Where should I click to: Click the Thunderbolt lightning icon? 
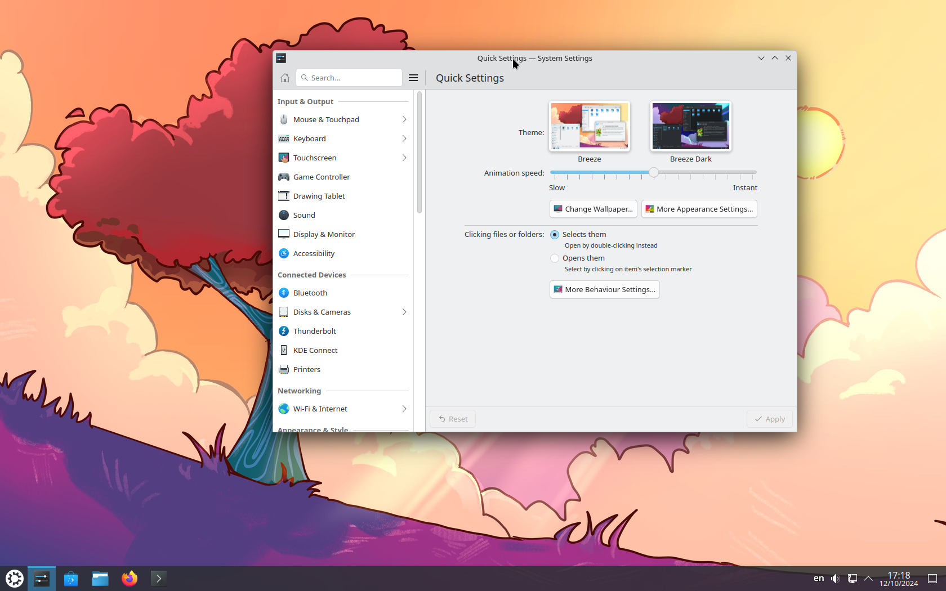pos(284,331)
